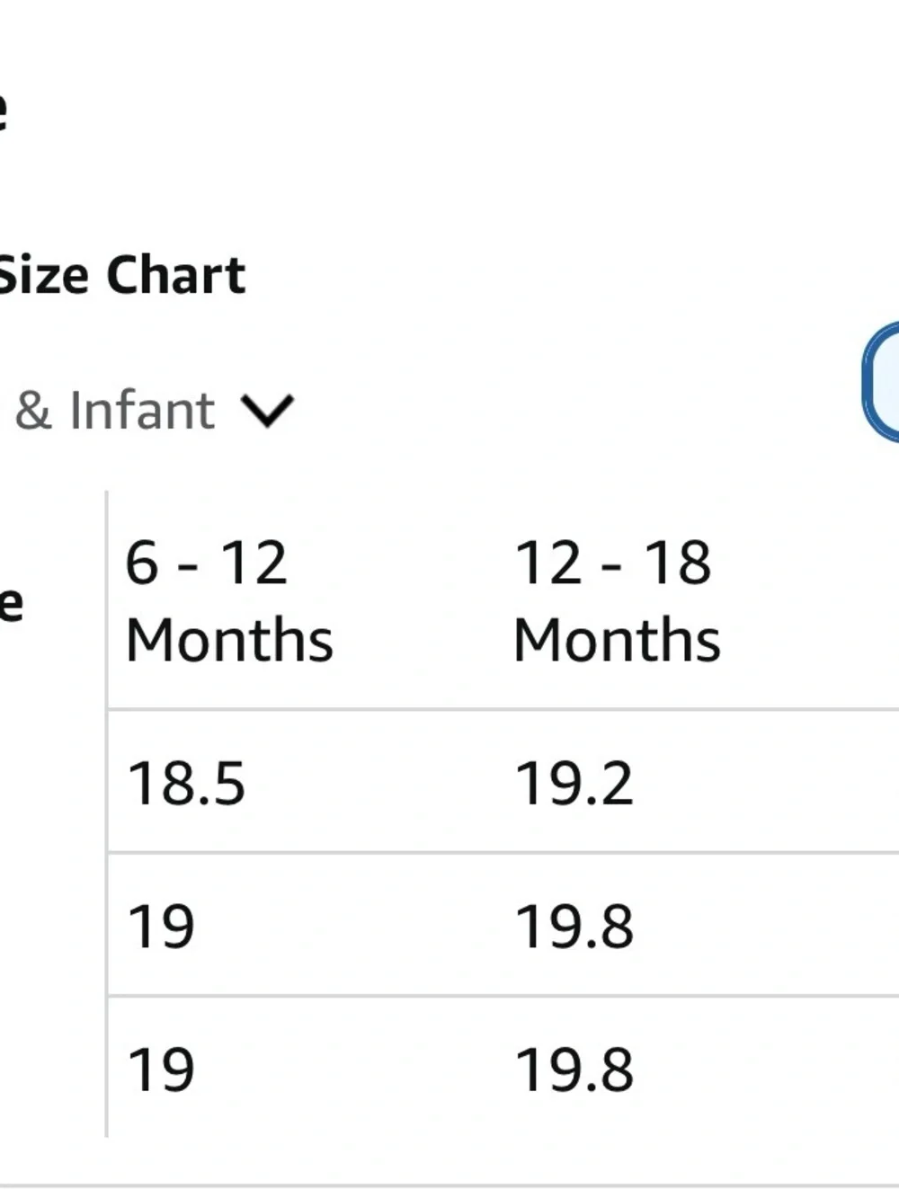Click the bottom-row 19 value
Screen dimensions: 899x1198
tap(161, 1069)
